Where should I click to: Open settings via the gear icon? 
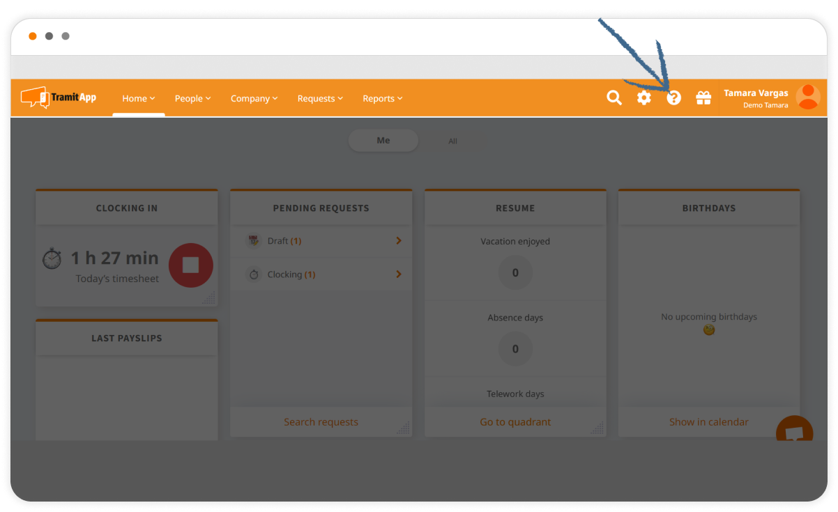point(643,98)
